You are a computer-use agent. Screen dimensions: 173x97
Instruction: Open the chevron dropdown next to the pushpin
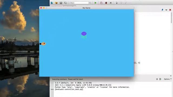(166, 10)
